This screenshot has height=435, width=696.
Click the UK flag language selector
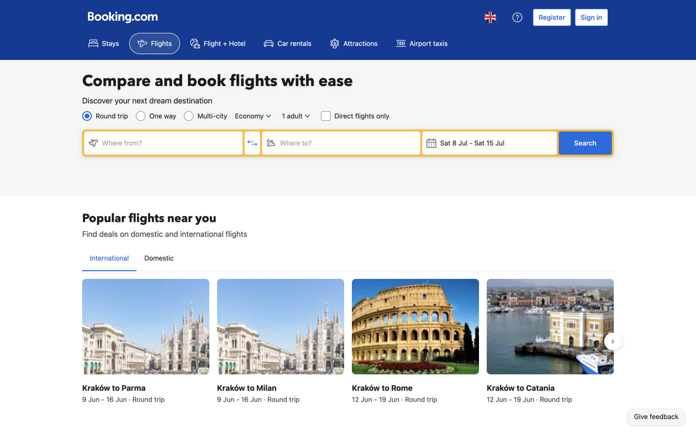490,17
